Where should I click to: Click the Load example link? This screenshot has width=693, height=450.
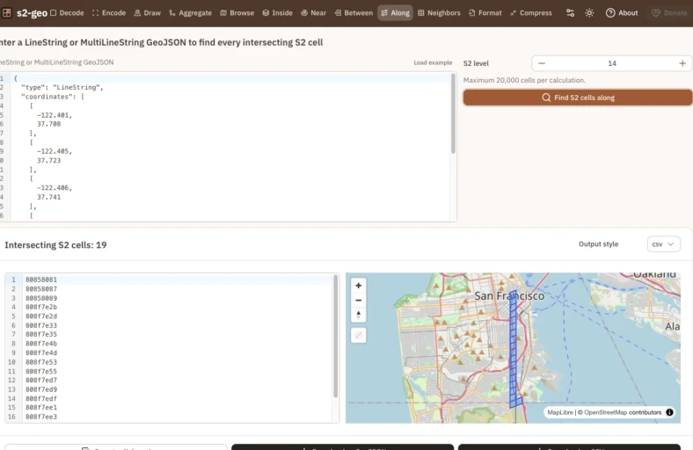click(x=433, y=62)
